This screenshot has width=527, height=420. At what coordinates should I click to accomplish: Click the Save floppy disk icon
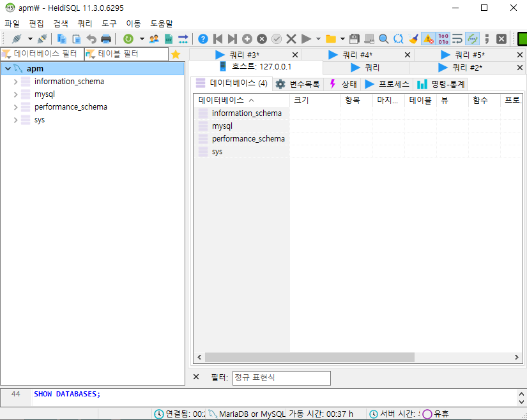coord(355,39)
